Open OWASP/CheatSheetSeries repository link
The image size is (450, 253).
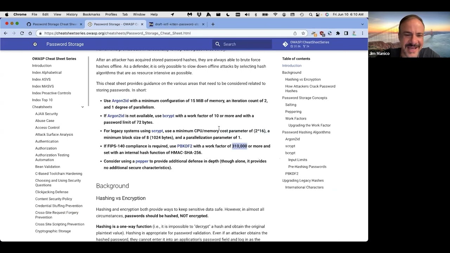(x=306, y=44)
